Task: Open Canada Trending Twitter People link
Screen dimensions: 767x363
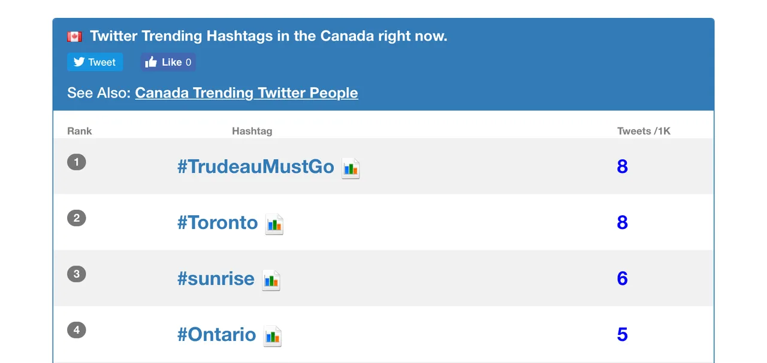Action: (x=246, y=93)
